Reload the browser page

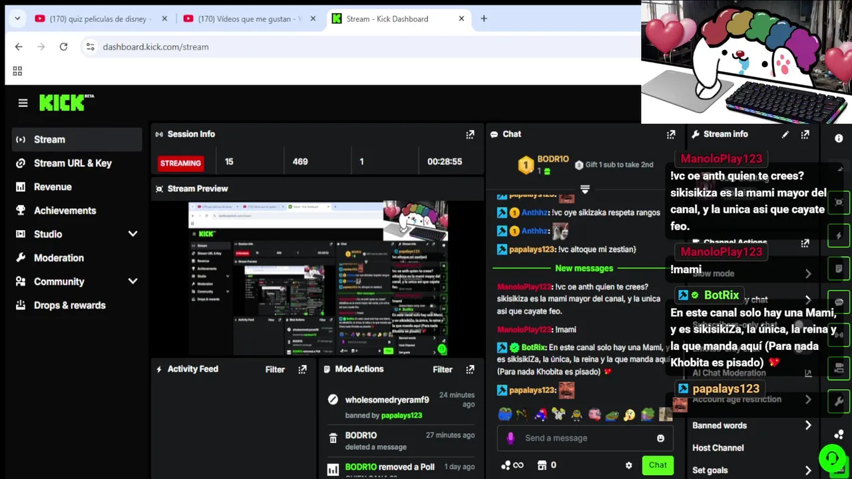click(x=63, y=47)
